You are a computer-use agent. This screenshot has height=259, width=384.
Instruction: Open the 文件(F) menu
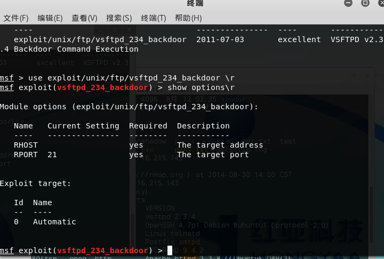click(x=16, y=18)
